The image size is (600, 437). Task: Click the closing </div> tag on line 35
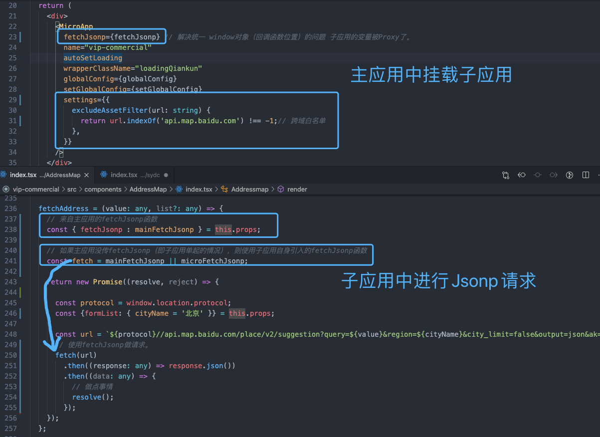pos(59,163)
